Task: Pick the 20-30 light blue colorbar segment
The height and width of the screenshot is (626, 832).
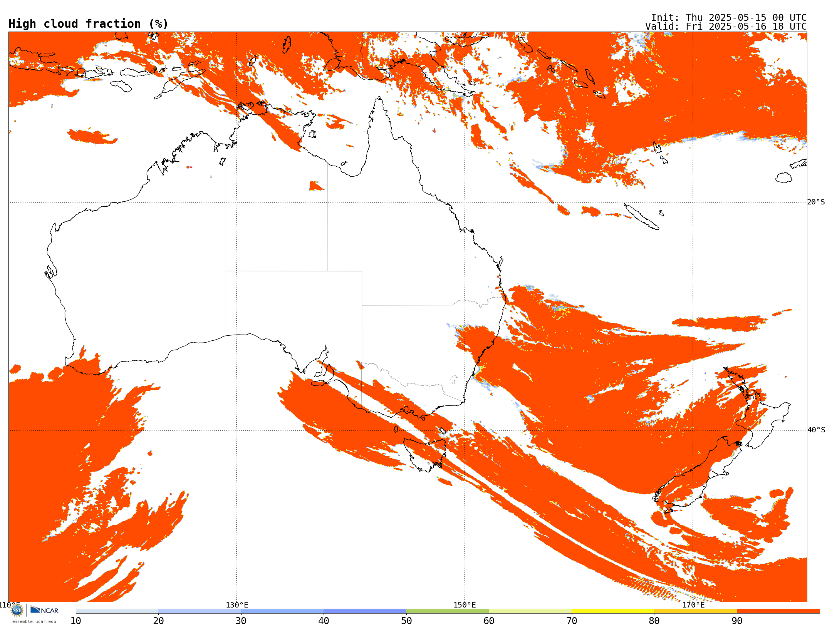Action: (x=200, y=611)
